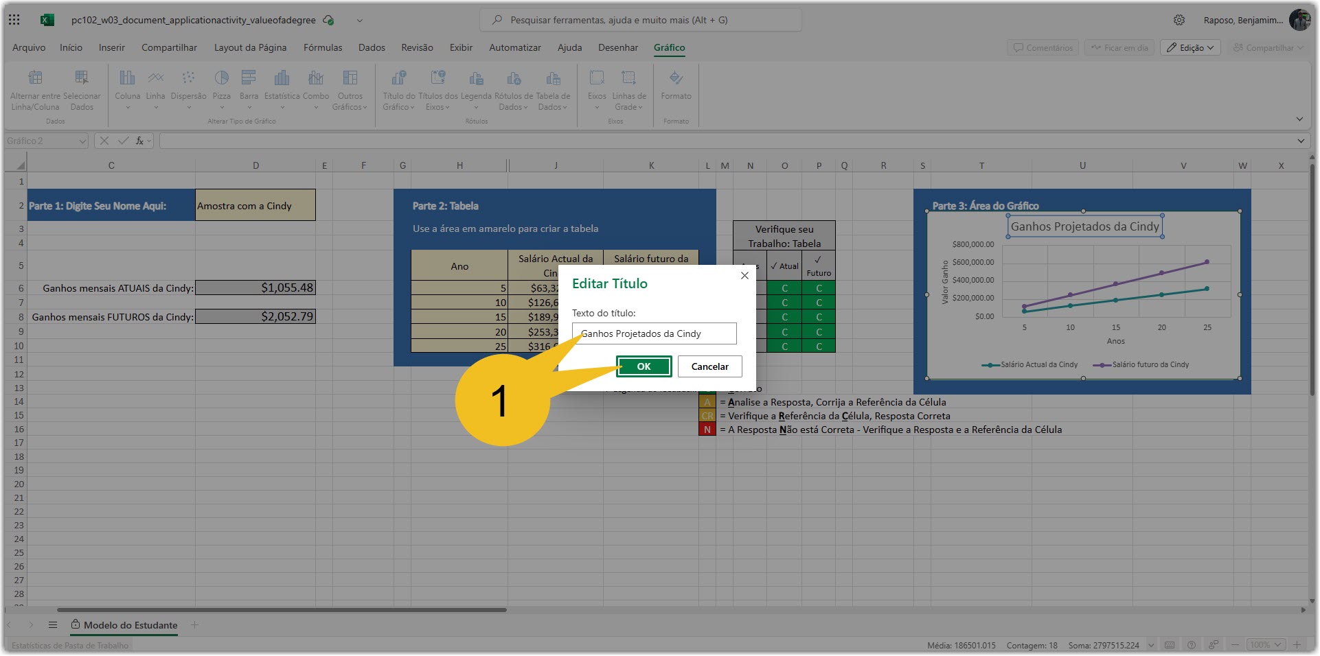Zoom in with the plus icon
The height and width of the screenshot is (656, 1320).
1297,645
